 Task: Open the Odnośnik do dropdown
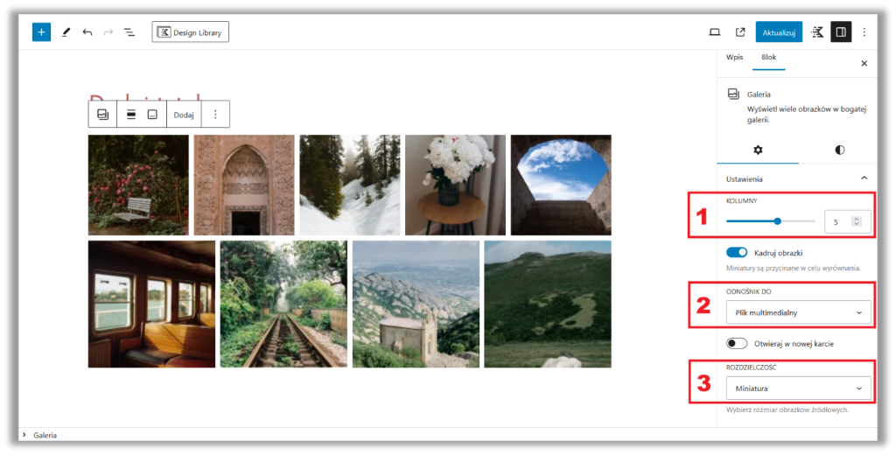pos(798,312)
